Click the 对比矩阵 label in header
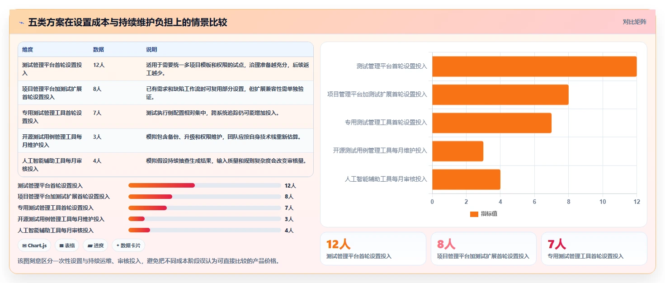The height and width of the screenshot is (283, 665). point(635,22)
